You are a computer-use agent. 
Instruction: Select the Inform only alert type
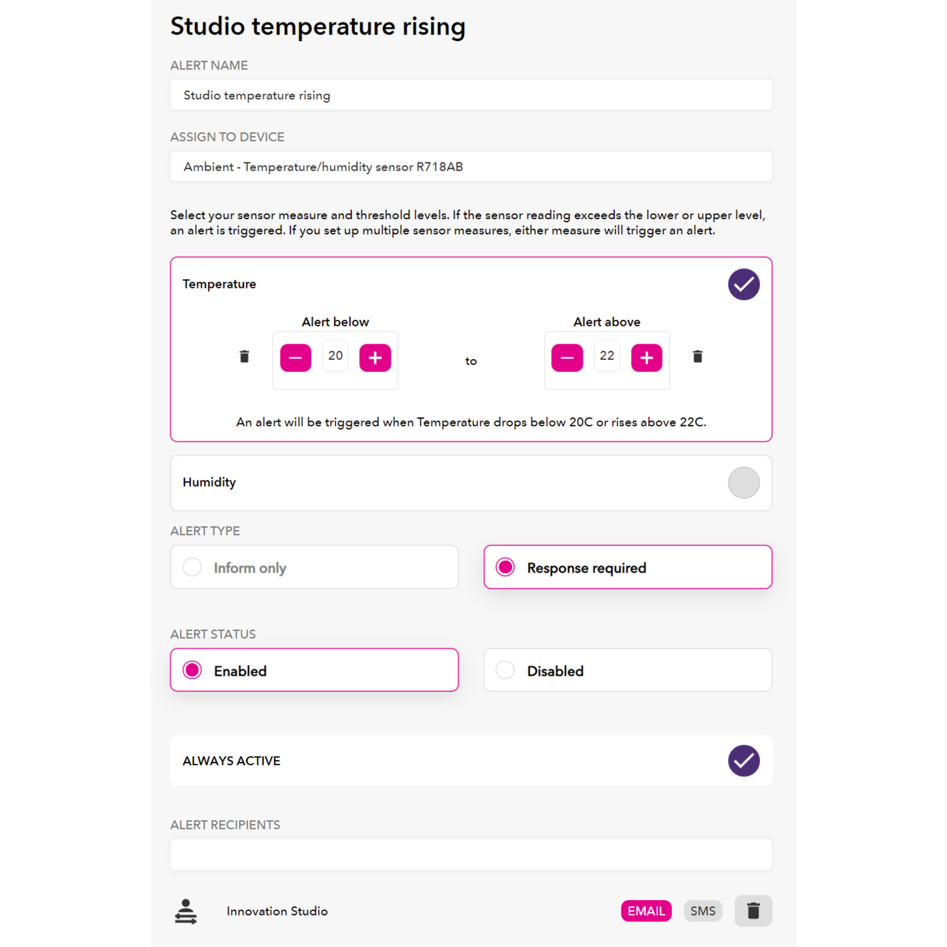tap(314, 567)
